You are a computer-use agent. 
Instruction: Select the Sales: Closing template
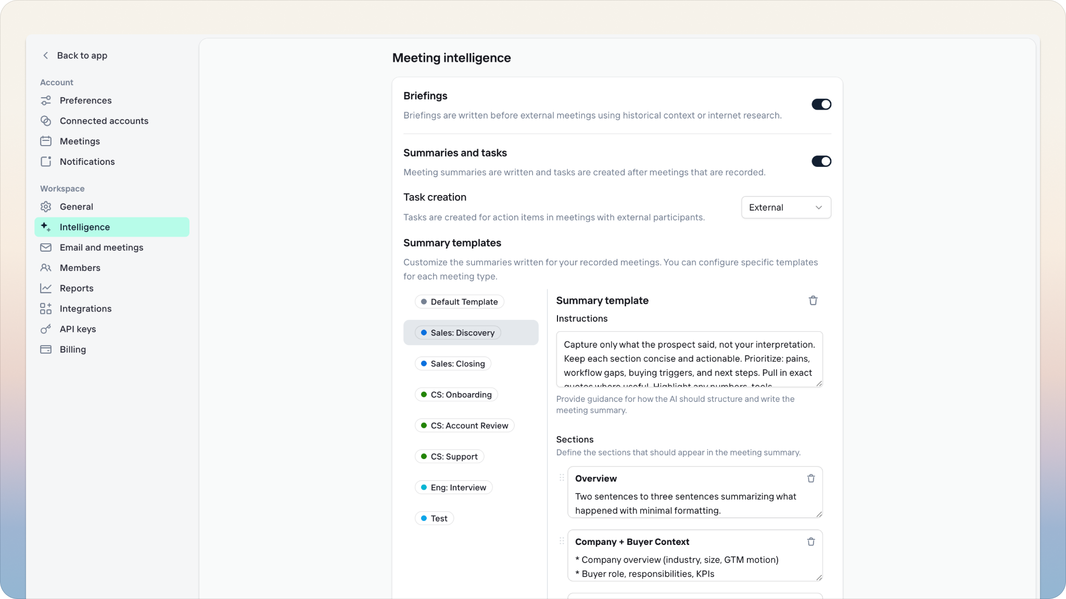tap(453, 363)
